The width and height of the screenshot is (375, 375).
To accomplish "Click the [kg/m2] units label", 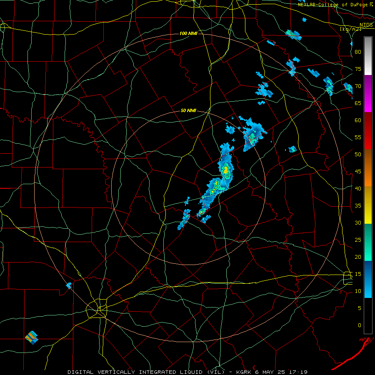I will click(x=350, y=29).
